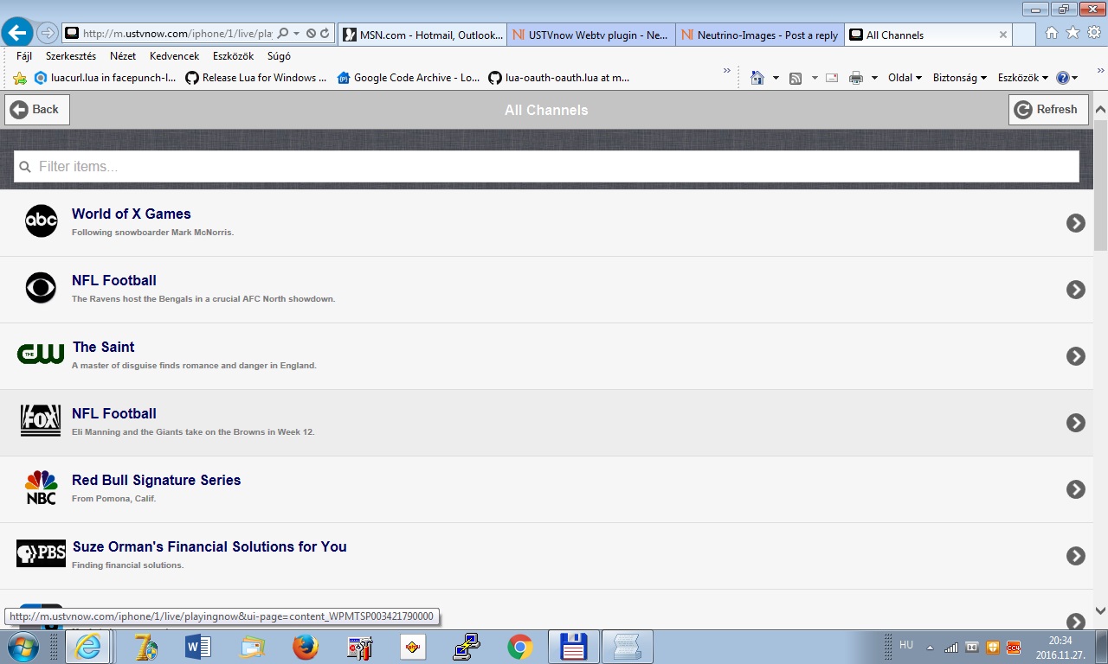Viewport: 1108px width, 664px height.
Task: Expand the World of X Games arrow
Action: (1075, 223)
